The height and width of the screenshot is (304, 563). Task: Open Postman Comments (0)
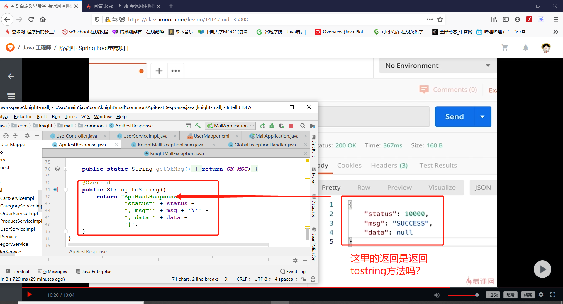pos(448,90)
